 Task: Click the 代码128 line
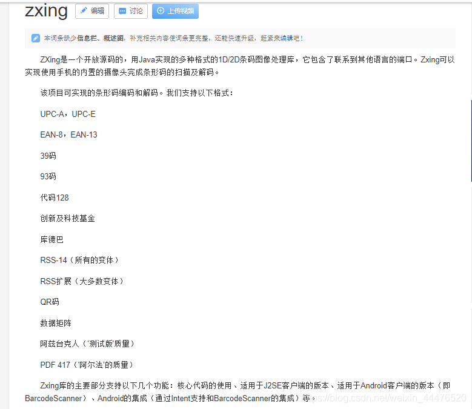55,198
